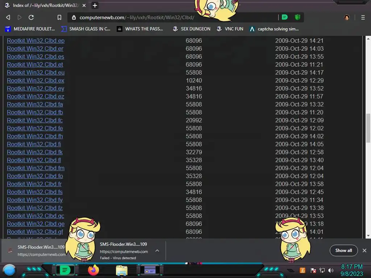Open the Rootkit.Win32.Clbd.fi link

coord(34,144)
